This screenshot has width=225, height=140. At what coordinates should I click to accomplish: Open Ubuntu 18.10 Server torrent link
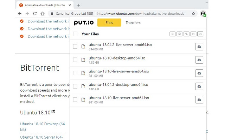click(x=41, y=137)
